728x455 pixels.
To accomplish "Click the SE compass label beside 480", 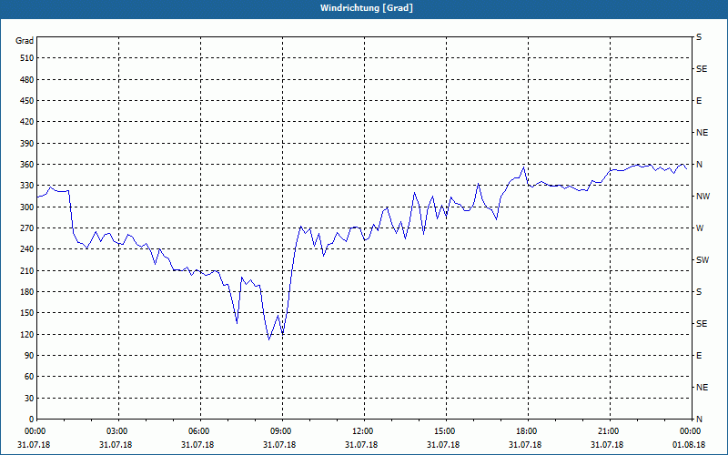I will [702, 69].
